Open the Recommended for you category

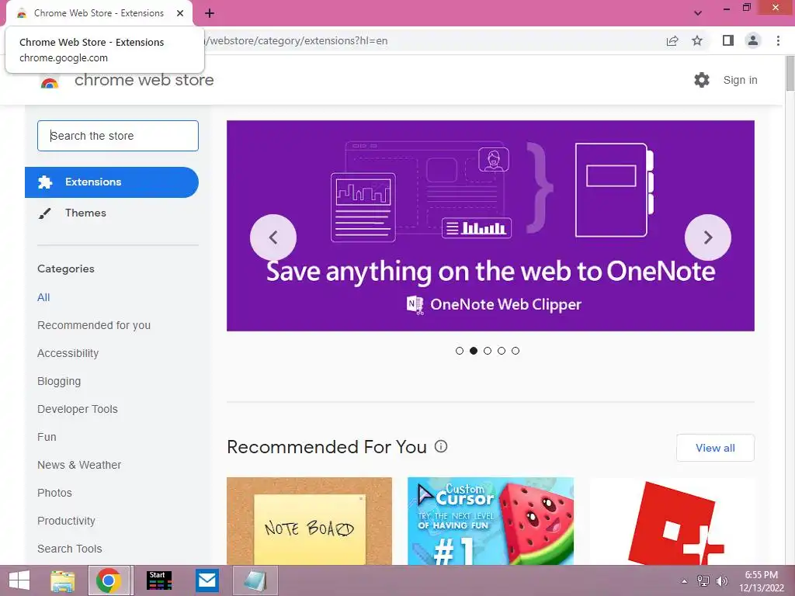click(94, 325)
